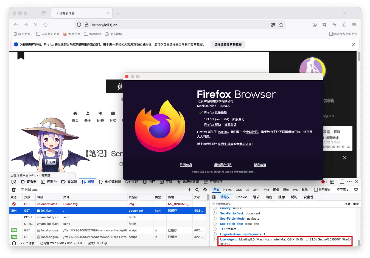Open the Firefox hamburger application menu
Image resolution: width=370 pixels, height=258 pixels.
354,25
